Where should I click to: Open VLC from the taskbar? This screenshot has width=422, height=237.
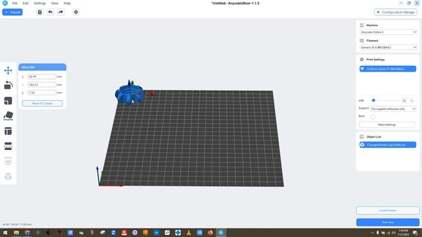(189, 232)
